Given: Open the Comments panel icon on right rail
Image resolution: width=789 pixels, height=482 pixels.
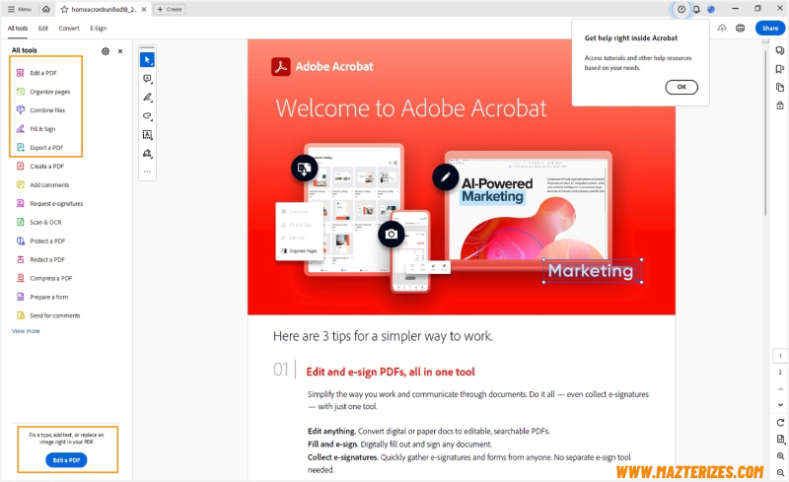Looking at the screenshot, I should (779, 50).
